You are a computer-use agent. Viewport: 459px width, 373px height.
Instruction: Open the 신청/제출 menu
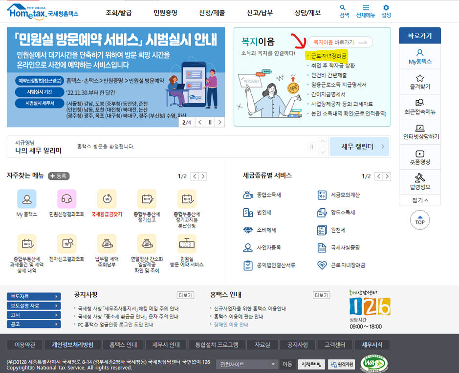pos(212,13)
